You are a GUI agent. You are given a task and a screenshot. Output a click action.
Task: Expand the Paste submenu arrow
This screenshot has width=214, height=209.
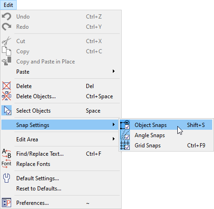tap(114, 71)
